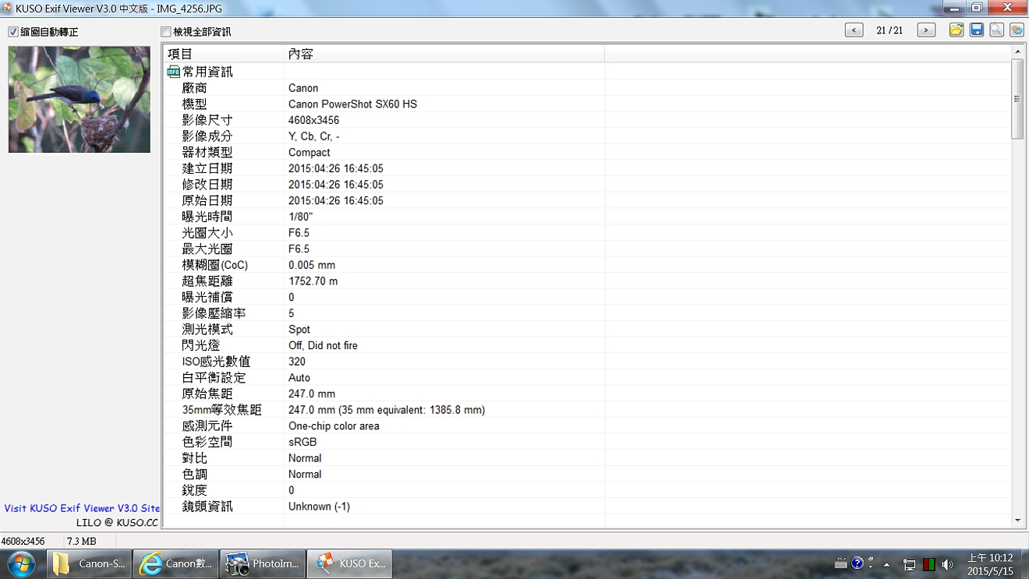Select the 影像尺寸 row
Viewport: 1029px width, 579px height.
pos(587,120)
